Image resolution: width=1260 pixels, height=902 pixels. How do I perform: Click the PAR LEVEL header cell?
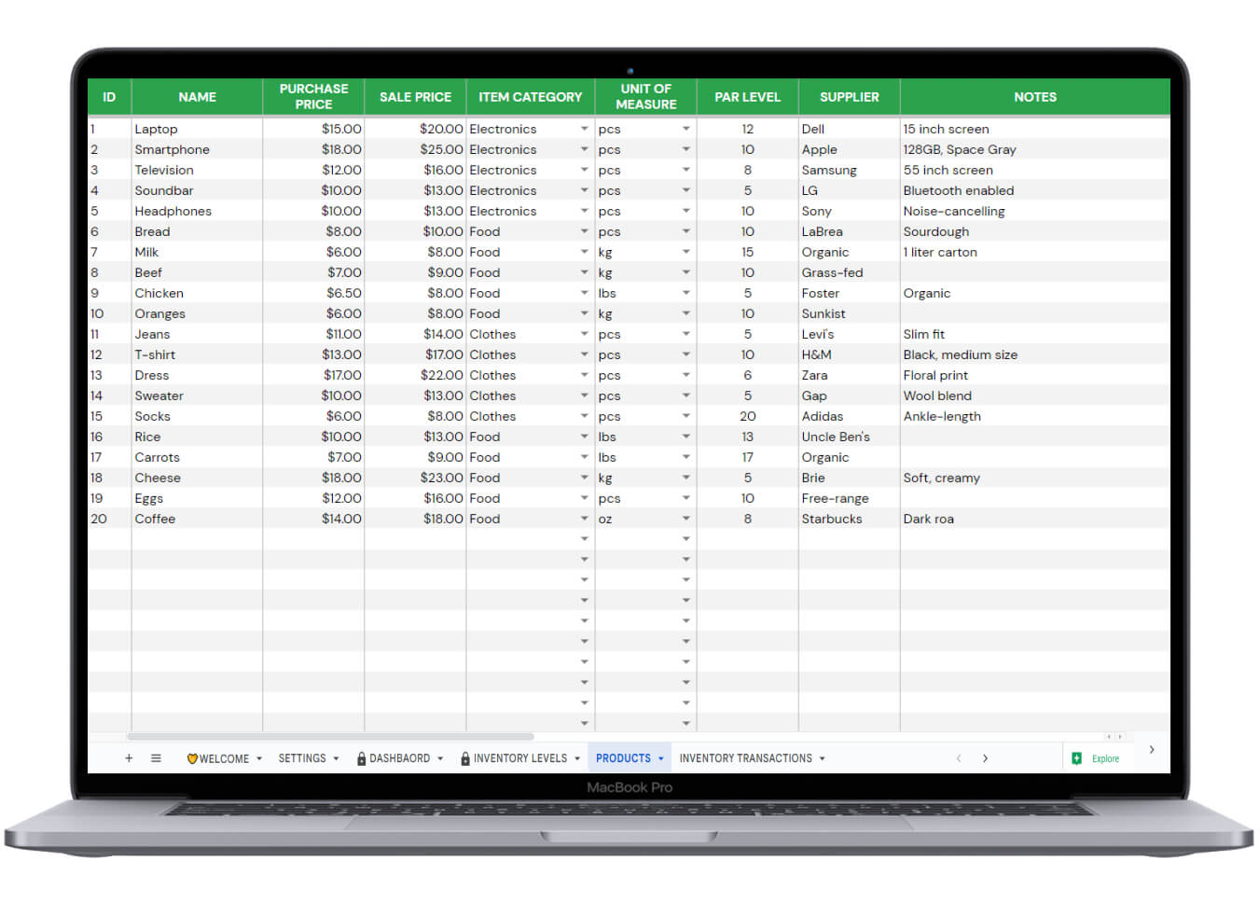pos(747,97)
